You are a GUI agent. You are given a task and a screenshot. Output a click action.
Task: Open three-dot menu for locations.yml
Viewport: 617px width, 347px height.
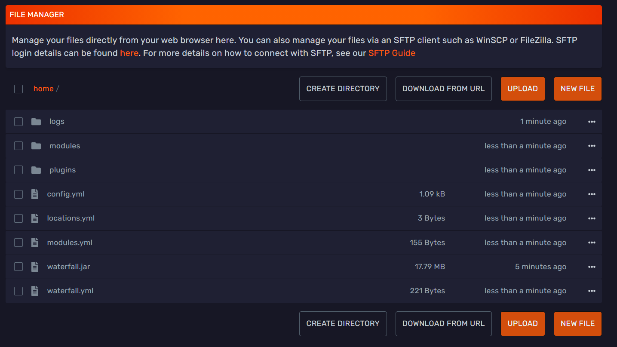pos(592,218)
